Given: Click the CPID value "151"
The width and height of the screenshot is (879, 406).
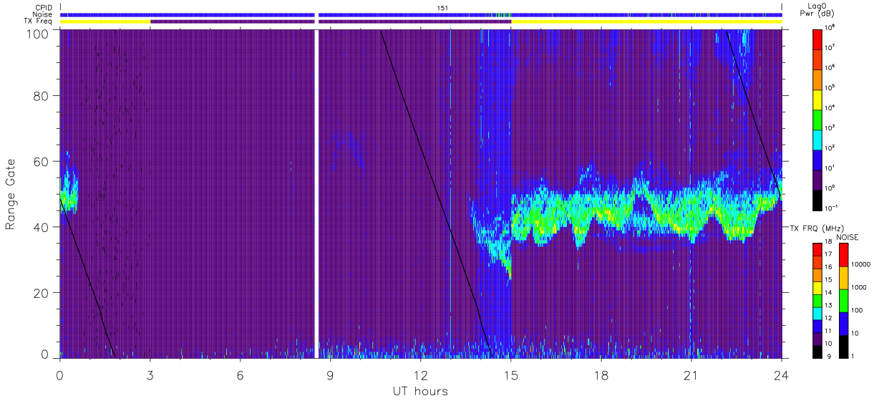Looking at the screenshot, I should (443, 8).
